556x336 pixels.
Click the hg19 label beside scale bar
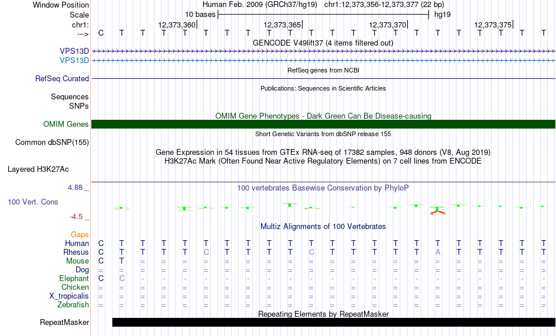[x=442, y=15]
